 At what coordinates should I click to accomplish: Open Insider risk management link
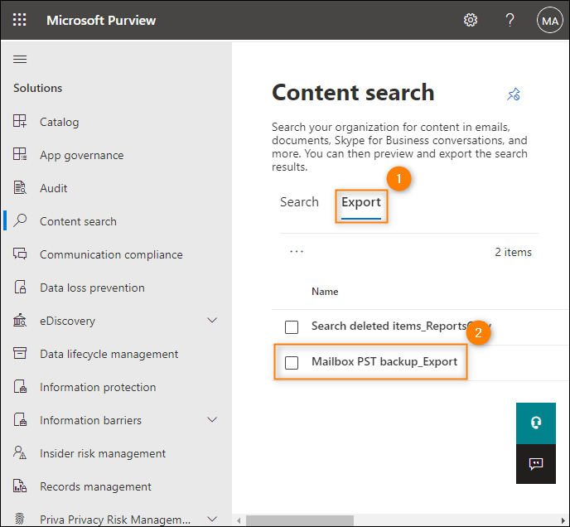pyautogui.click(x=103, y=453)
